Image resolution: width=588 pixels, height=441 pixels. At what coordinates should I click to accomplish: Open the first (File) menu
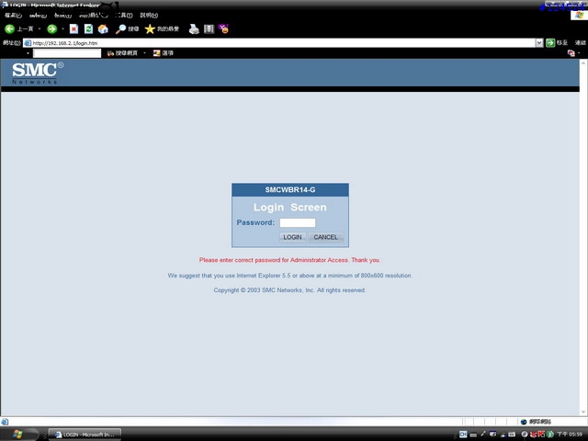click(x=13, y=16)
